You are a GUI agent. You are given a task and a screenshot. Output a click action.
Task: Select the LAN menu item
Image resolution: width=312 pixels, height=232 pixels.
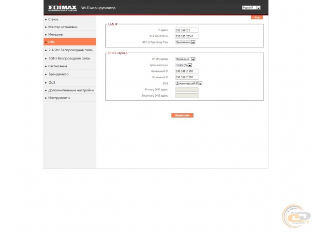coord(70,42)
